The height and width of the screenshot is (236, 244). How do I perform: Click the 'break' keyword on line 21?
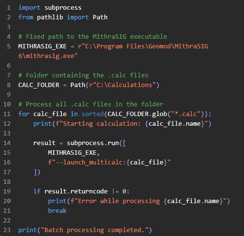tap(57, 211)
